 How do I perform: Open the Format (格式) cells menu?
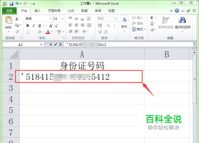pyautogui.click(x=139, y=29)
